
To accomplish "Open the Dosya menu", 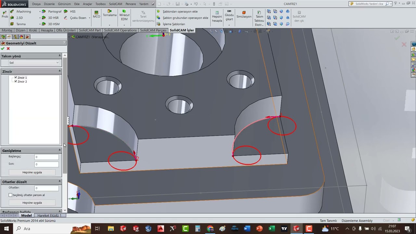I will [x=36, y=4].
